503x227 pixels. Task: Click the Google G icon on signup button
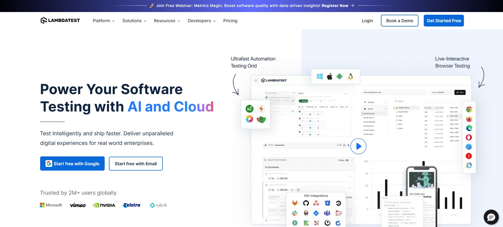49,163
